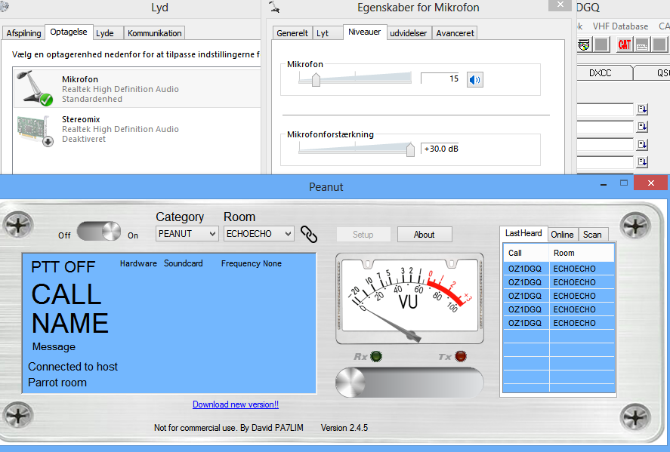Click the boost field showing +30.0 dB

440,149
